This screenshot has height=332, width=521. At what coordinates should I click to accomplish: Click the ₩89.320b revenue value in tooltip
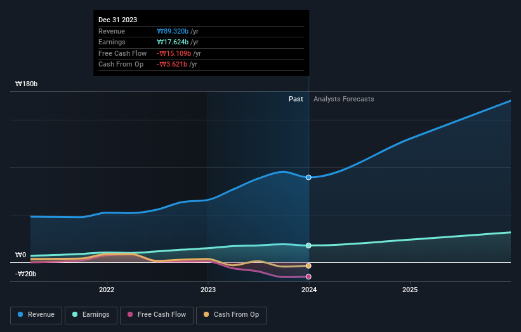pos(173,31)
